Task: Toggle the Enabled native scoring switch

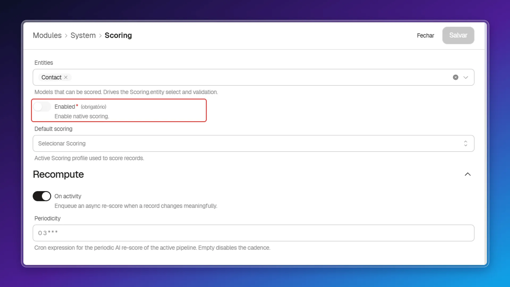Action: (x=42, y=107)
